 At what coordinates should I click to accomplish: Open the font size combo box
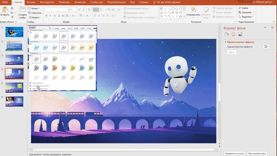point(73,10)
